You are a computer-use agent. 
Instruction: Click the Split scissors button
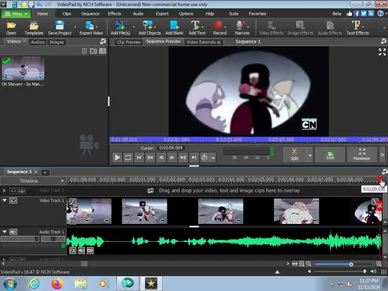pyautogui.click(x=294, y=155)
